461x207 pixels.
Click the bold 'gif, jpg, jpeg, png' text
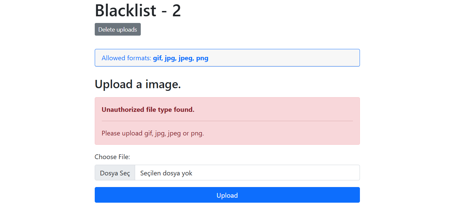coord(181,58)
